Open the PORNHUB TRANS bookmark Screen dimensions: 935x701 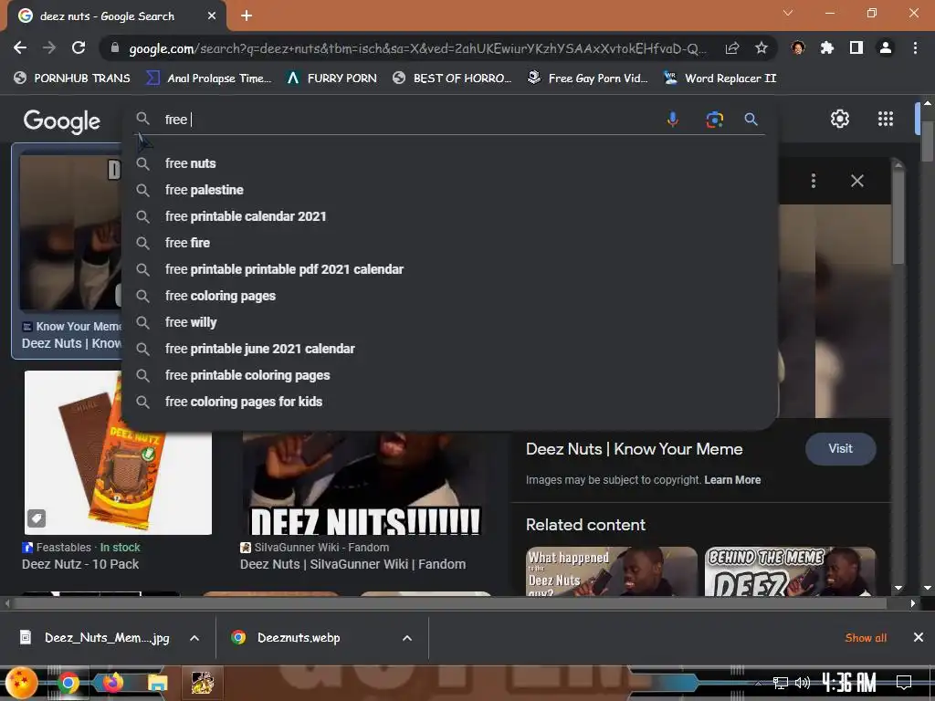pyautogui.click(x=72, y=78)
